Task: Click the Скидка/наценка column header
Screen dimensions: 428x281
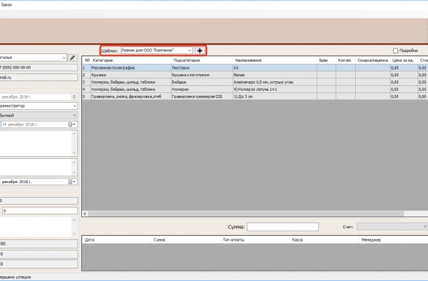Action: click(373, 60)
